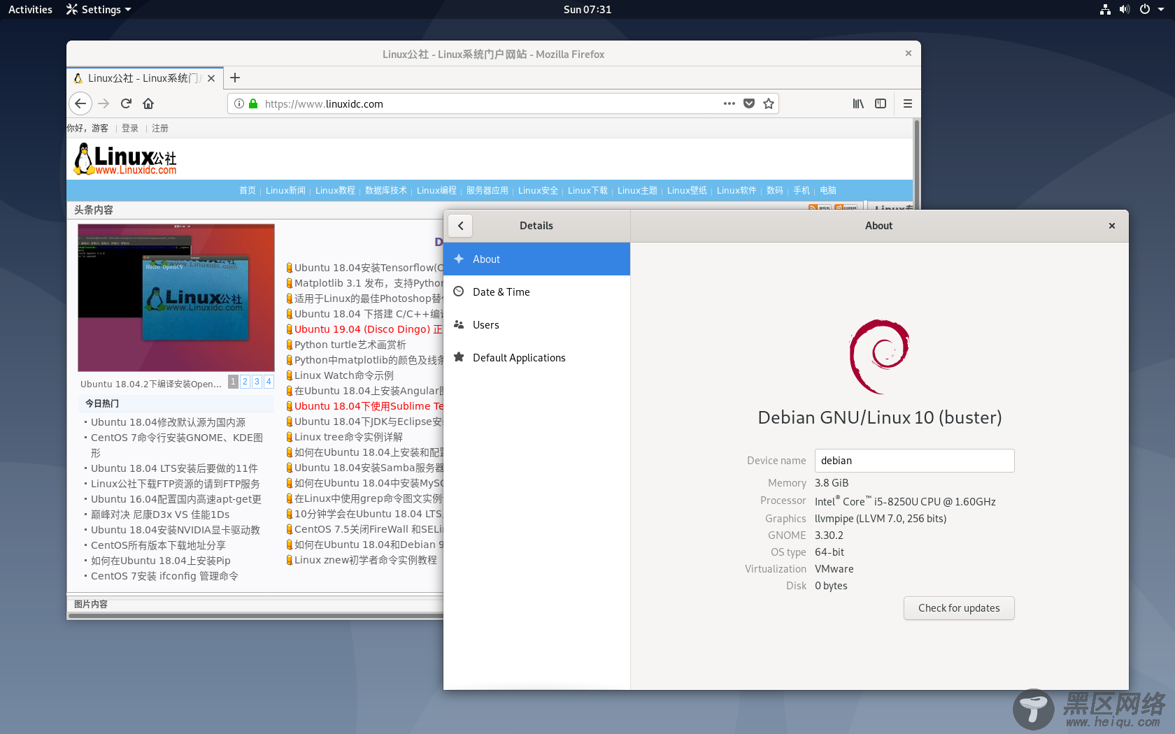Viewport: 1175px width, 734px height.
Task: Open a new Firefox tab
Action: pyautogui.click(x=235, y=78)
